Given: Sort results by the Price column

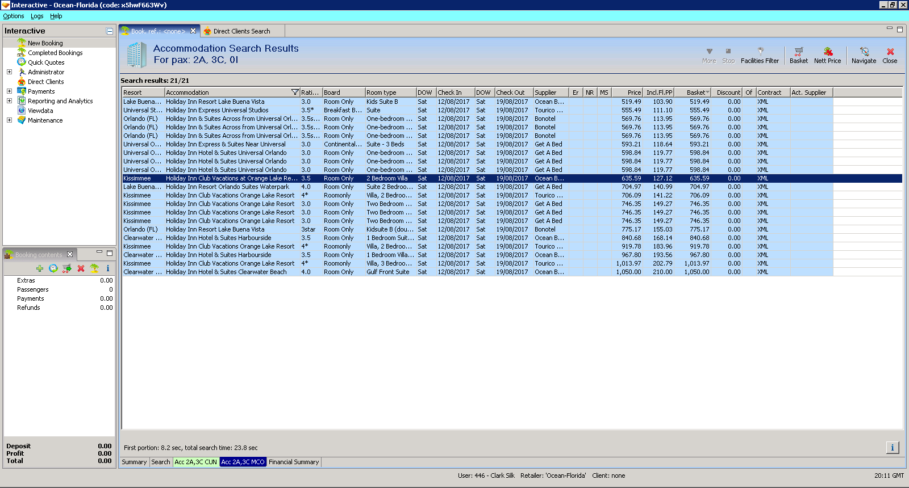Looking at the screenshot, I should (627, 92).
